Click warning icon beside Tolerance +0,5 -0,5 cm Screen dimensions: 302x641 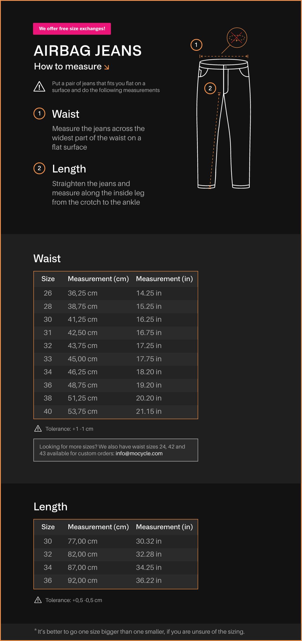tap(38, 600)
